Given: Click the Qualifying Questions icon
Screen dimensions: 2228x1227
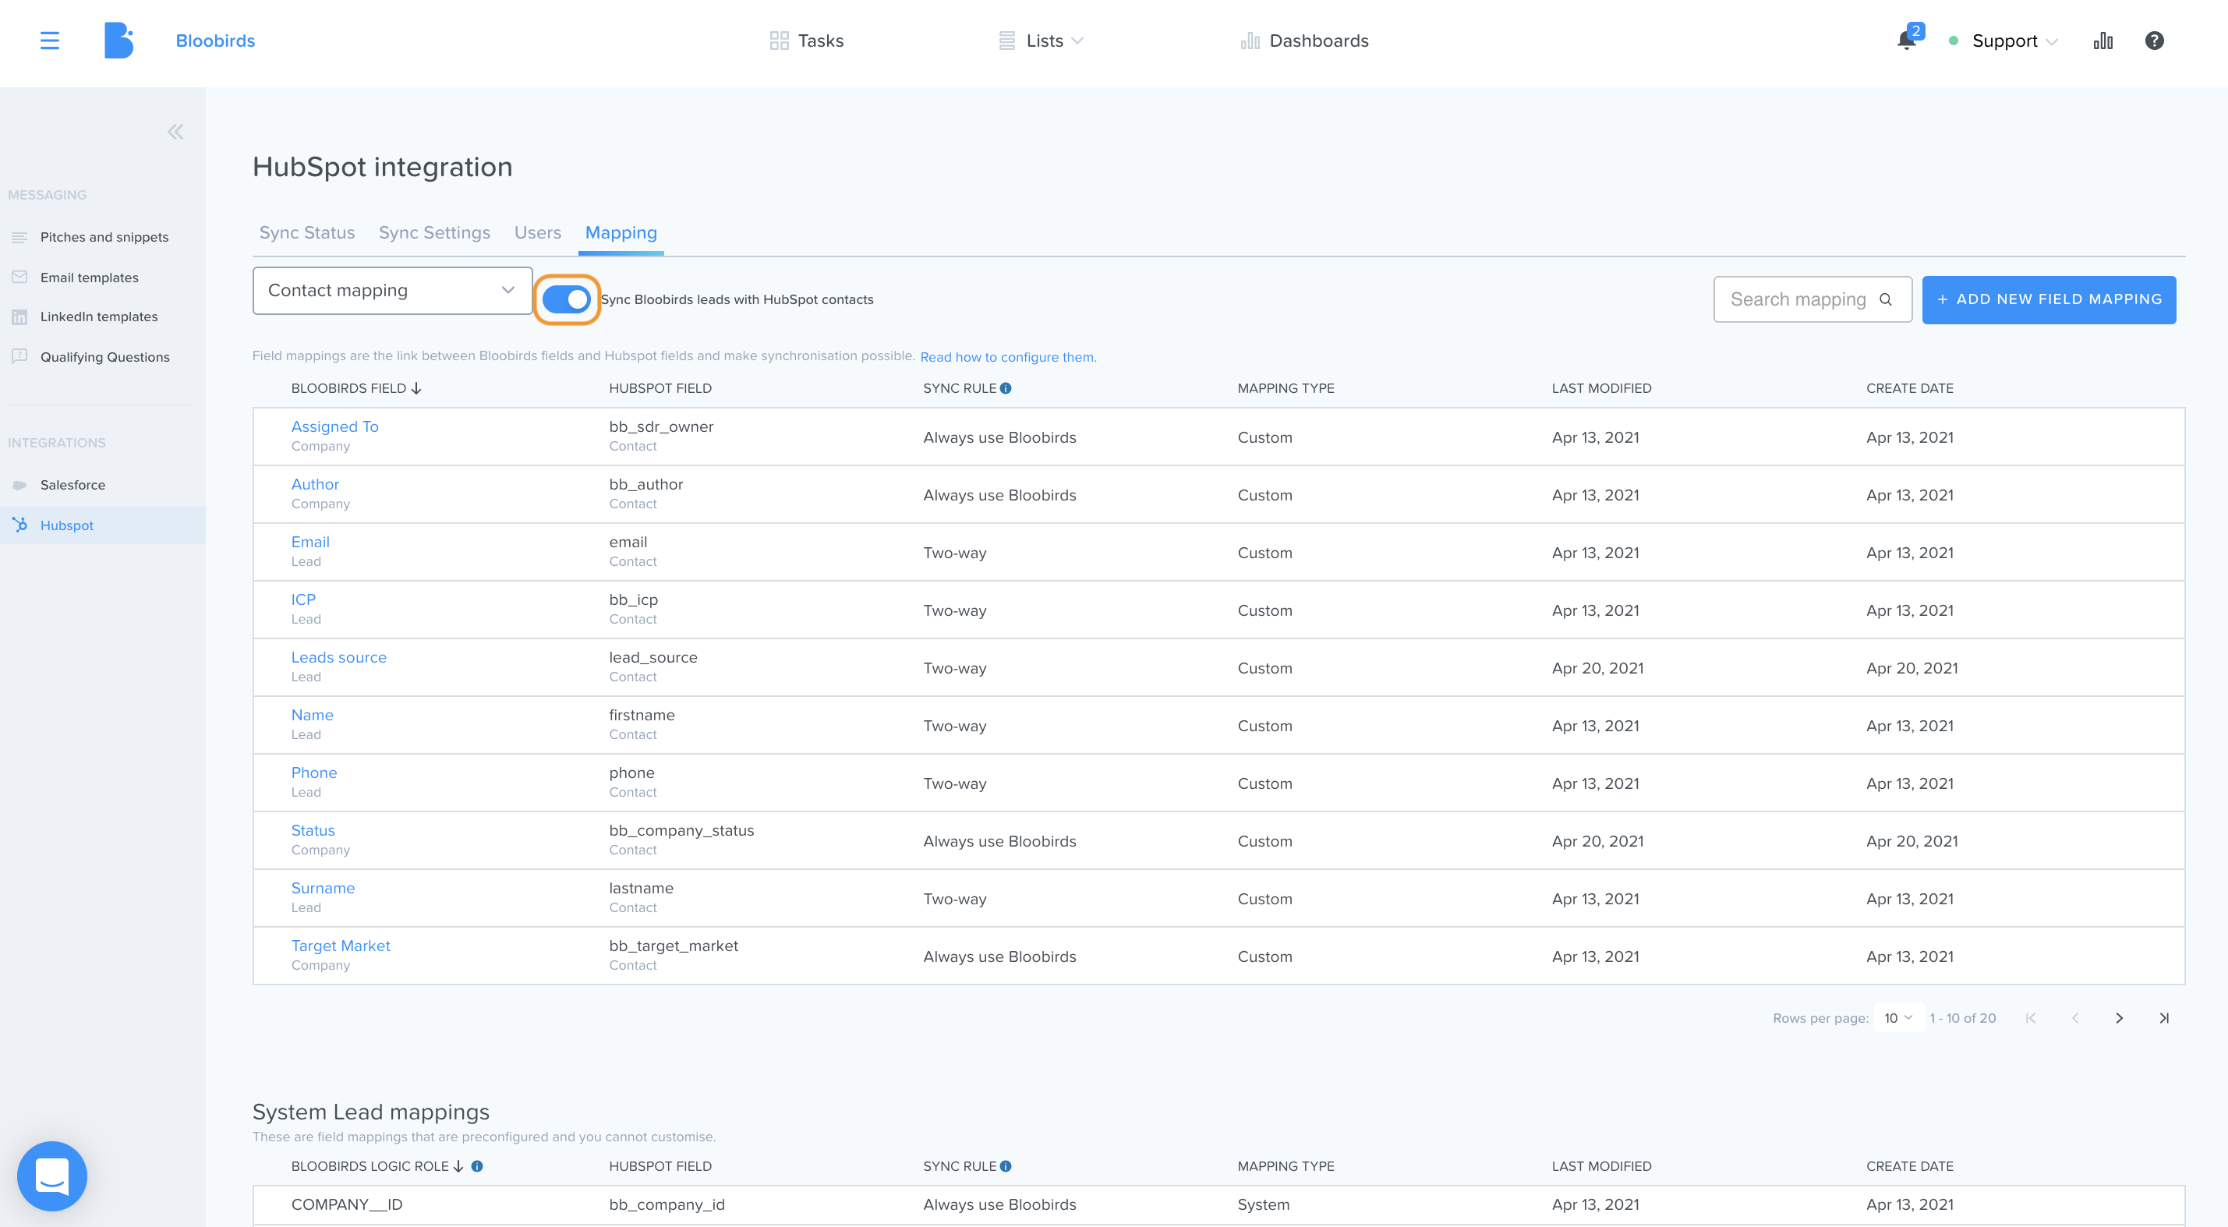Looking at the screenshot, I should coord(19,356).
